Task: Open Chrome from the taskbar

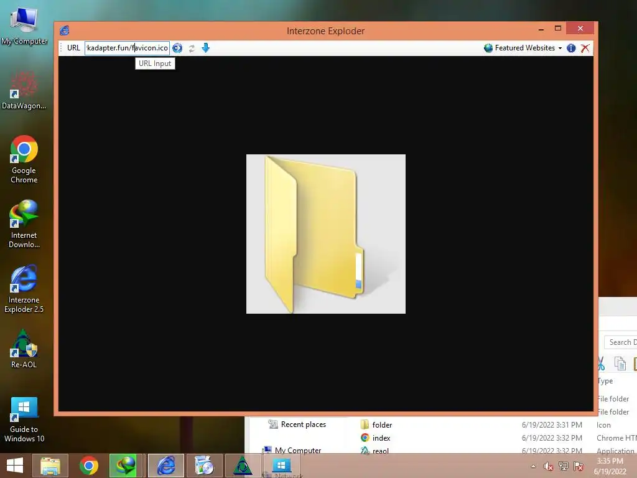Action: (88, 466)
